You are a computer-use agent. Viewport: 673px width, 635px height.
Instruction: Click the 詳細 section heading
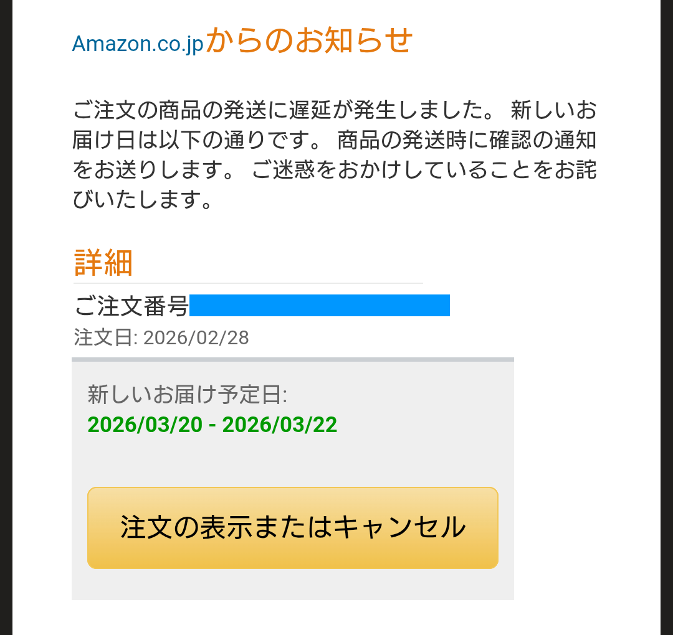click(x=103, y=263)
